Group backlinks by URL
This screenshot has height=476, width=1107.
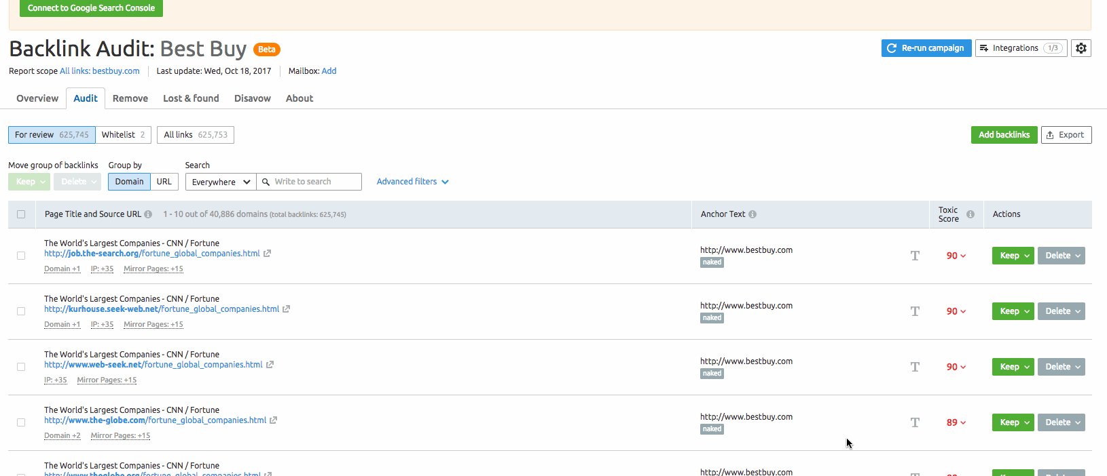coord(164,182)
